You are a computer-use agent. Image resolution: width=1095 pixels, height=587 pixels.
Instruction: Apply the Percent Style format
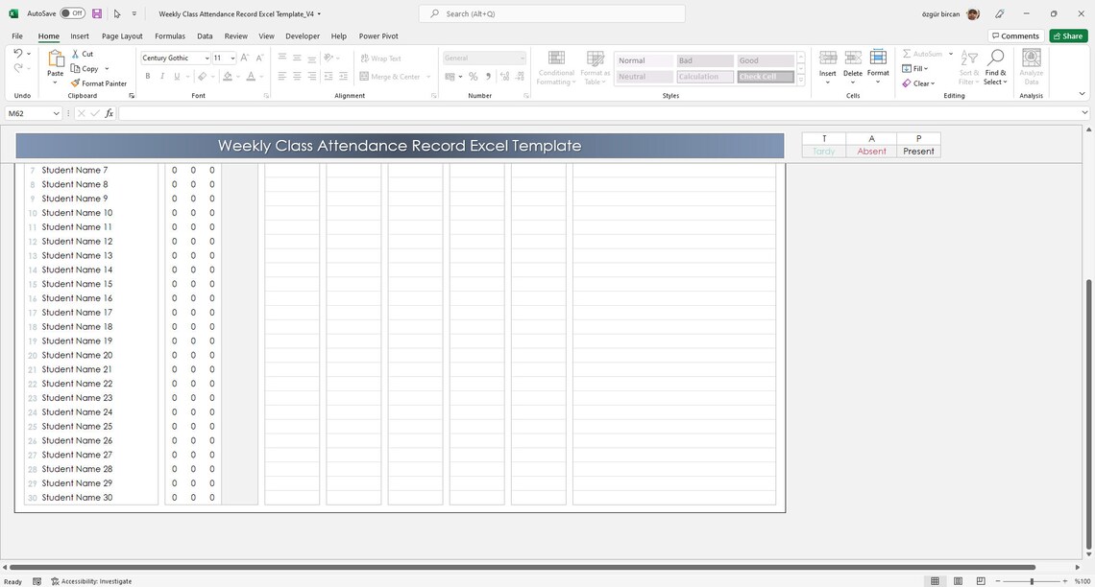473,76
